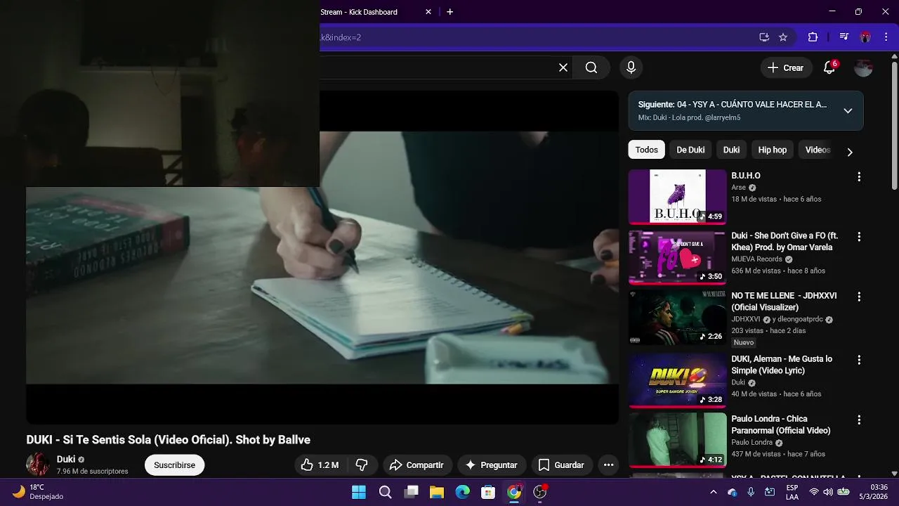Click Arse channel name

(738, 188)
